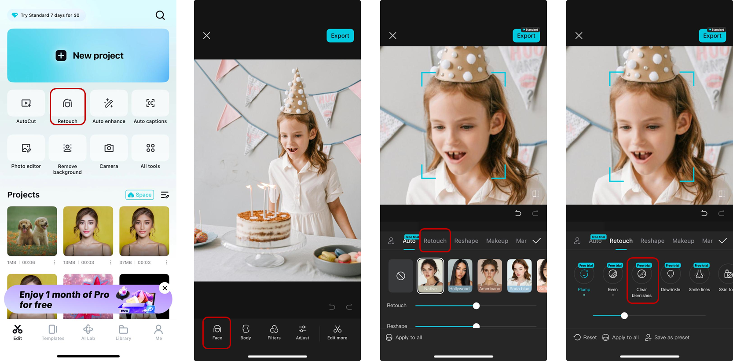The width and height of the screenshot is (733, 361).
Task: Open options menu for the 13MB project
Action: point(110,263)
